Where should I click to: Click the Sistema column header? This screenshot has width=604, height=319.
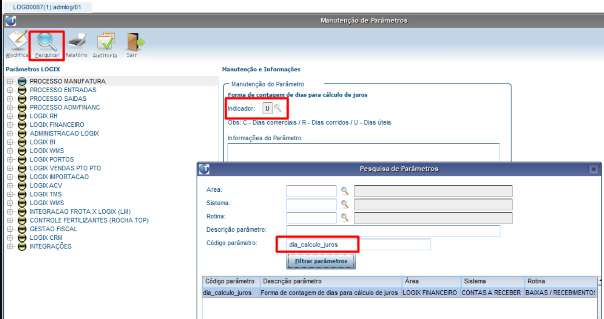pyautogui.click(x=492, y=281)
